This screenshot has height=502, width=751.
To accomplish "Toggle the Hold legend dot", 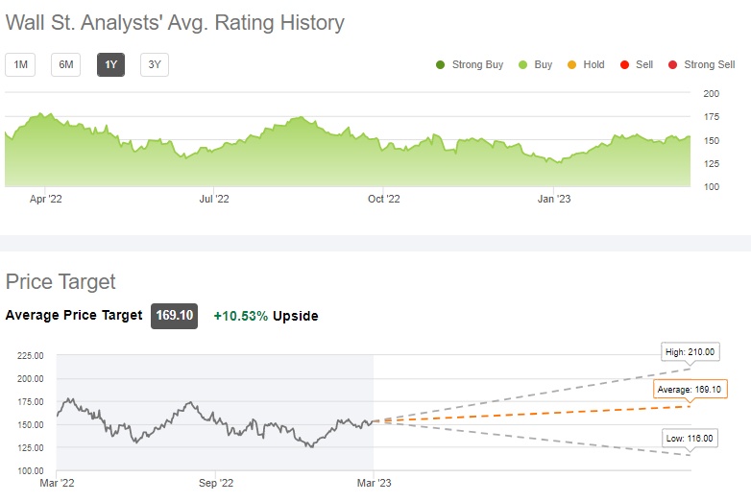I will pyautogui.click(x=572, y=65).
